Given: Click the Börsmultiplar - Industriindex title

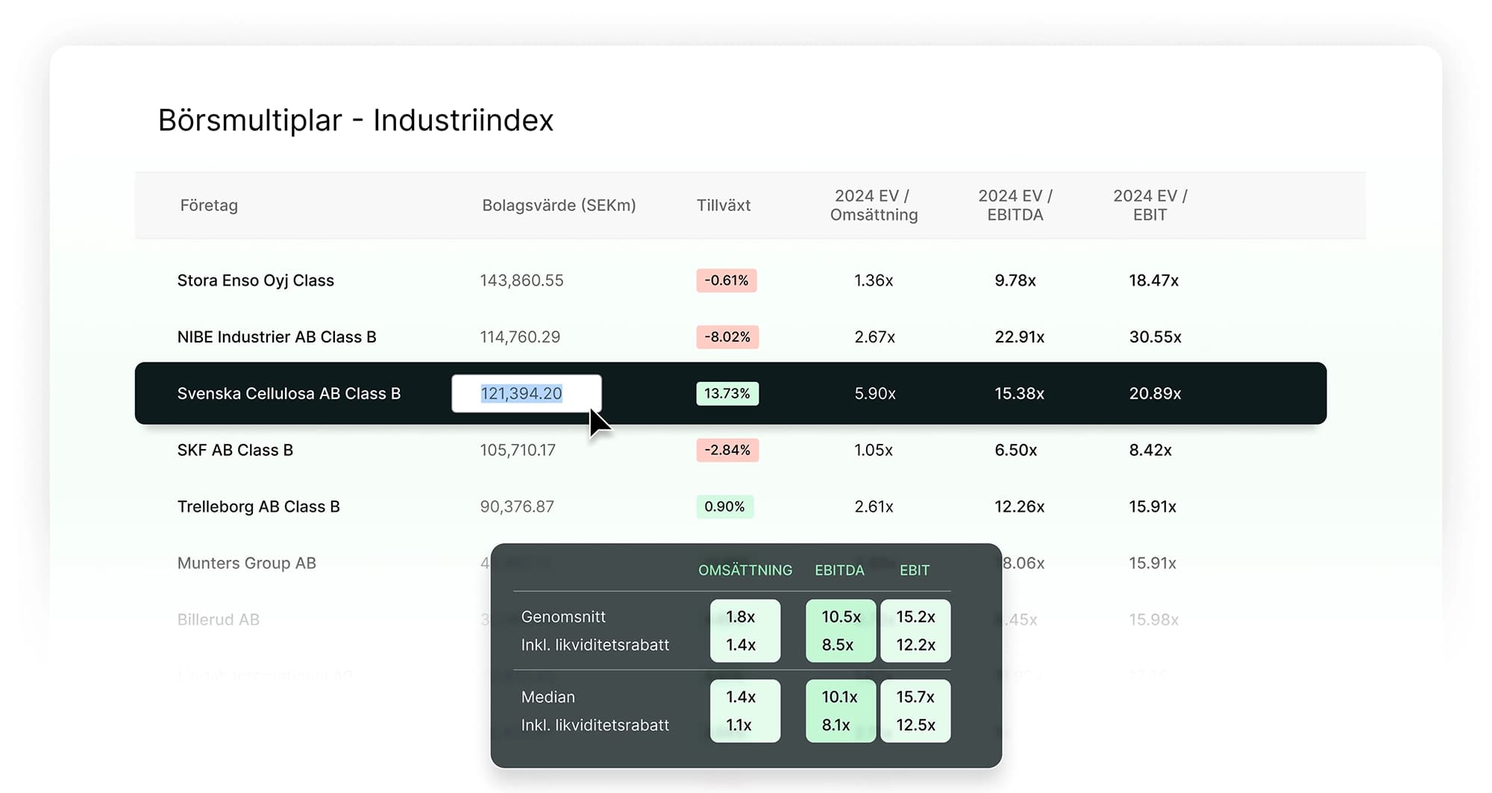Looking at the screenshot, I should [x=356, y=120].
